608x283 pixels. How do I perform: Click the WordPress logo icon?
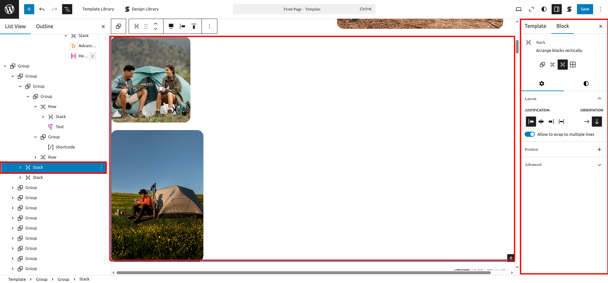pos(10,9)
